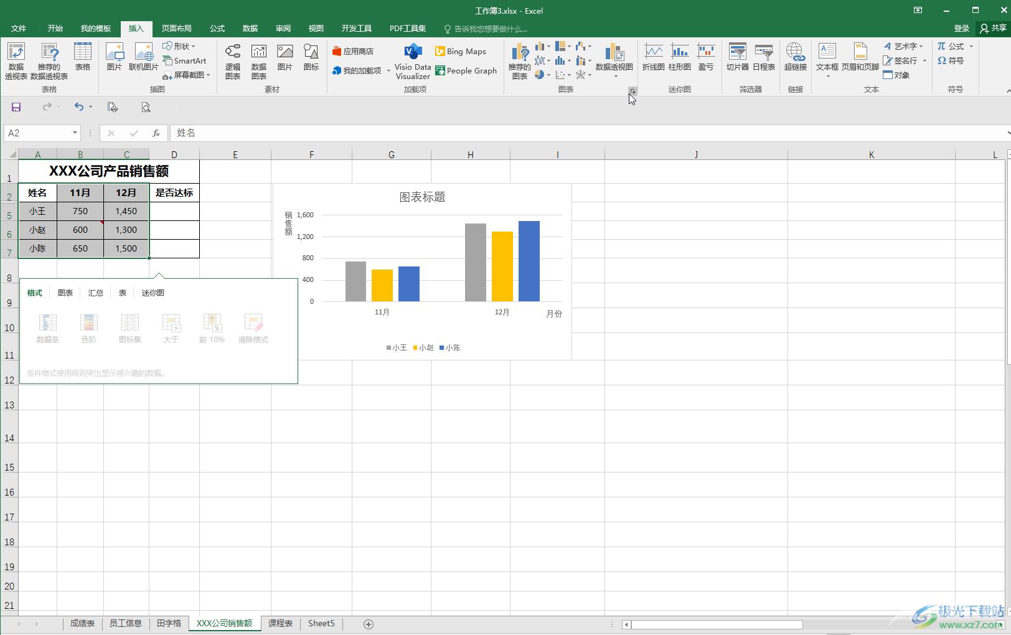This screenshot has height=635, width=1011.
Task: Open the App Store add-in (应用商店)
Action: [353, 51]
